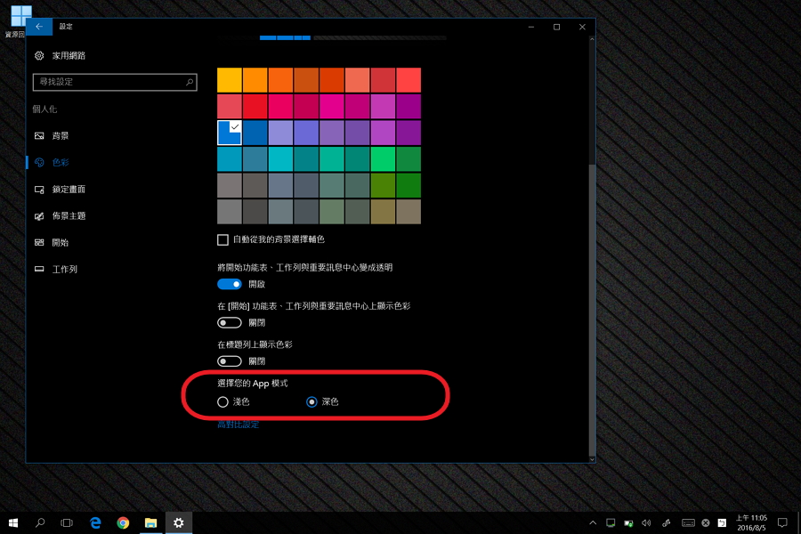The image size is (801, 534).
Task: Launch Google Chrome from taskbar
Action: click(123, 522)
